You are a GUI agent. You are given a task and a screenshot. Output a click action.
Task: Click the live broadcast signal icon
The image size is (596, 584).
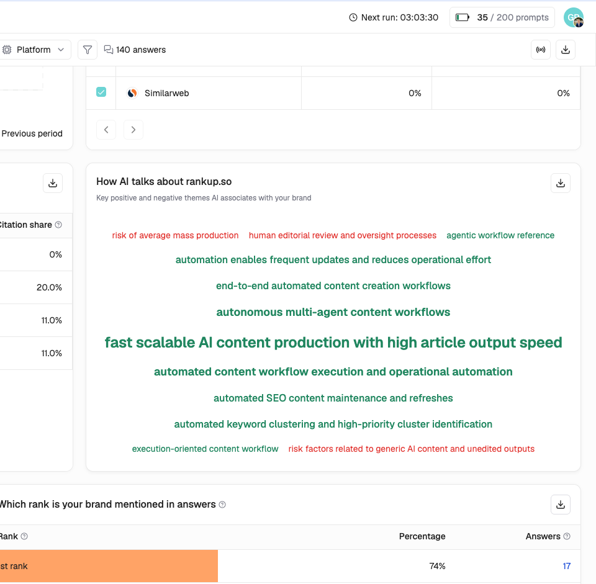click(x=541, y=50)
